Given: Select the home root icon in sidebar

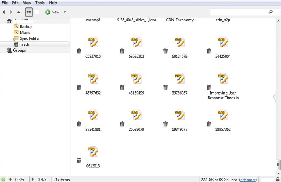Looking at the screenshot, I should pos(9,21).
